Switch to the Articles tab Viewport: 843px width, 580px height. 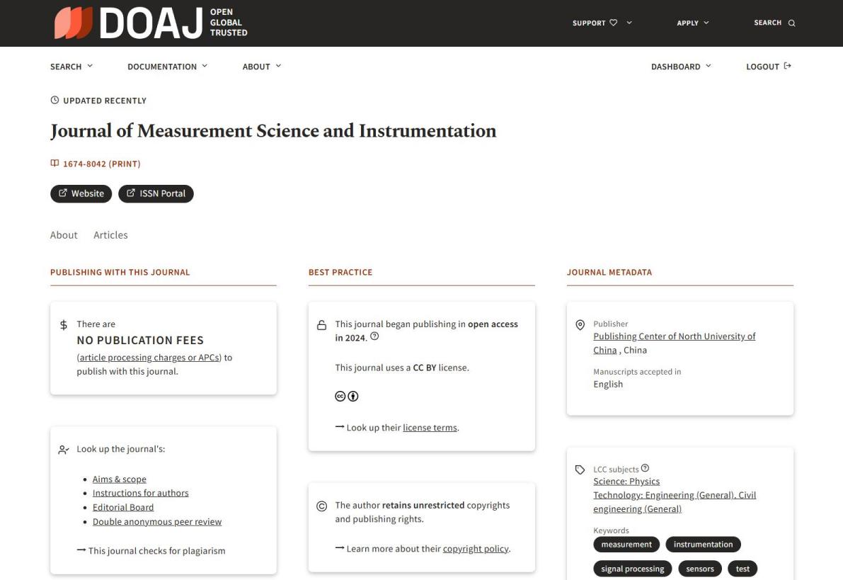(110, 235)
